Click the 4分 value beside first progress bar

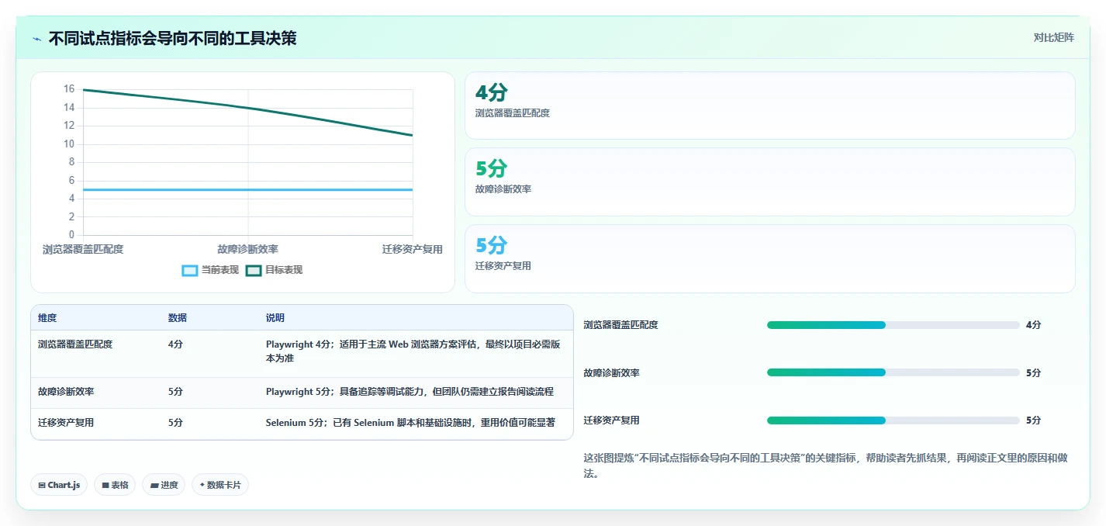(x=1033, y=325)
